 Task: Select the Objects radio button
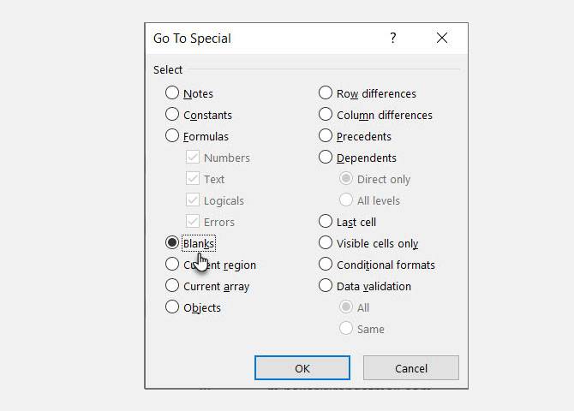click(x=172, y=307)
